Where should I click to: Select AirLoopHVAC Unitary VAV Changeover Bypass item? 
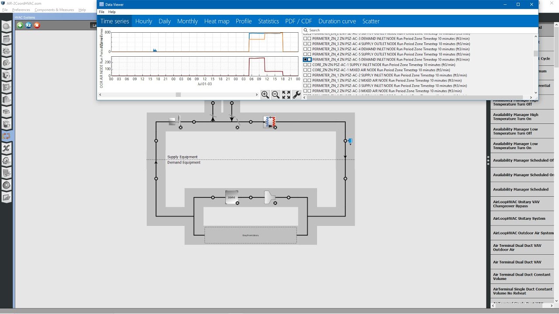coord(523,204)
